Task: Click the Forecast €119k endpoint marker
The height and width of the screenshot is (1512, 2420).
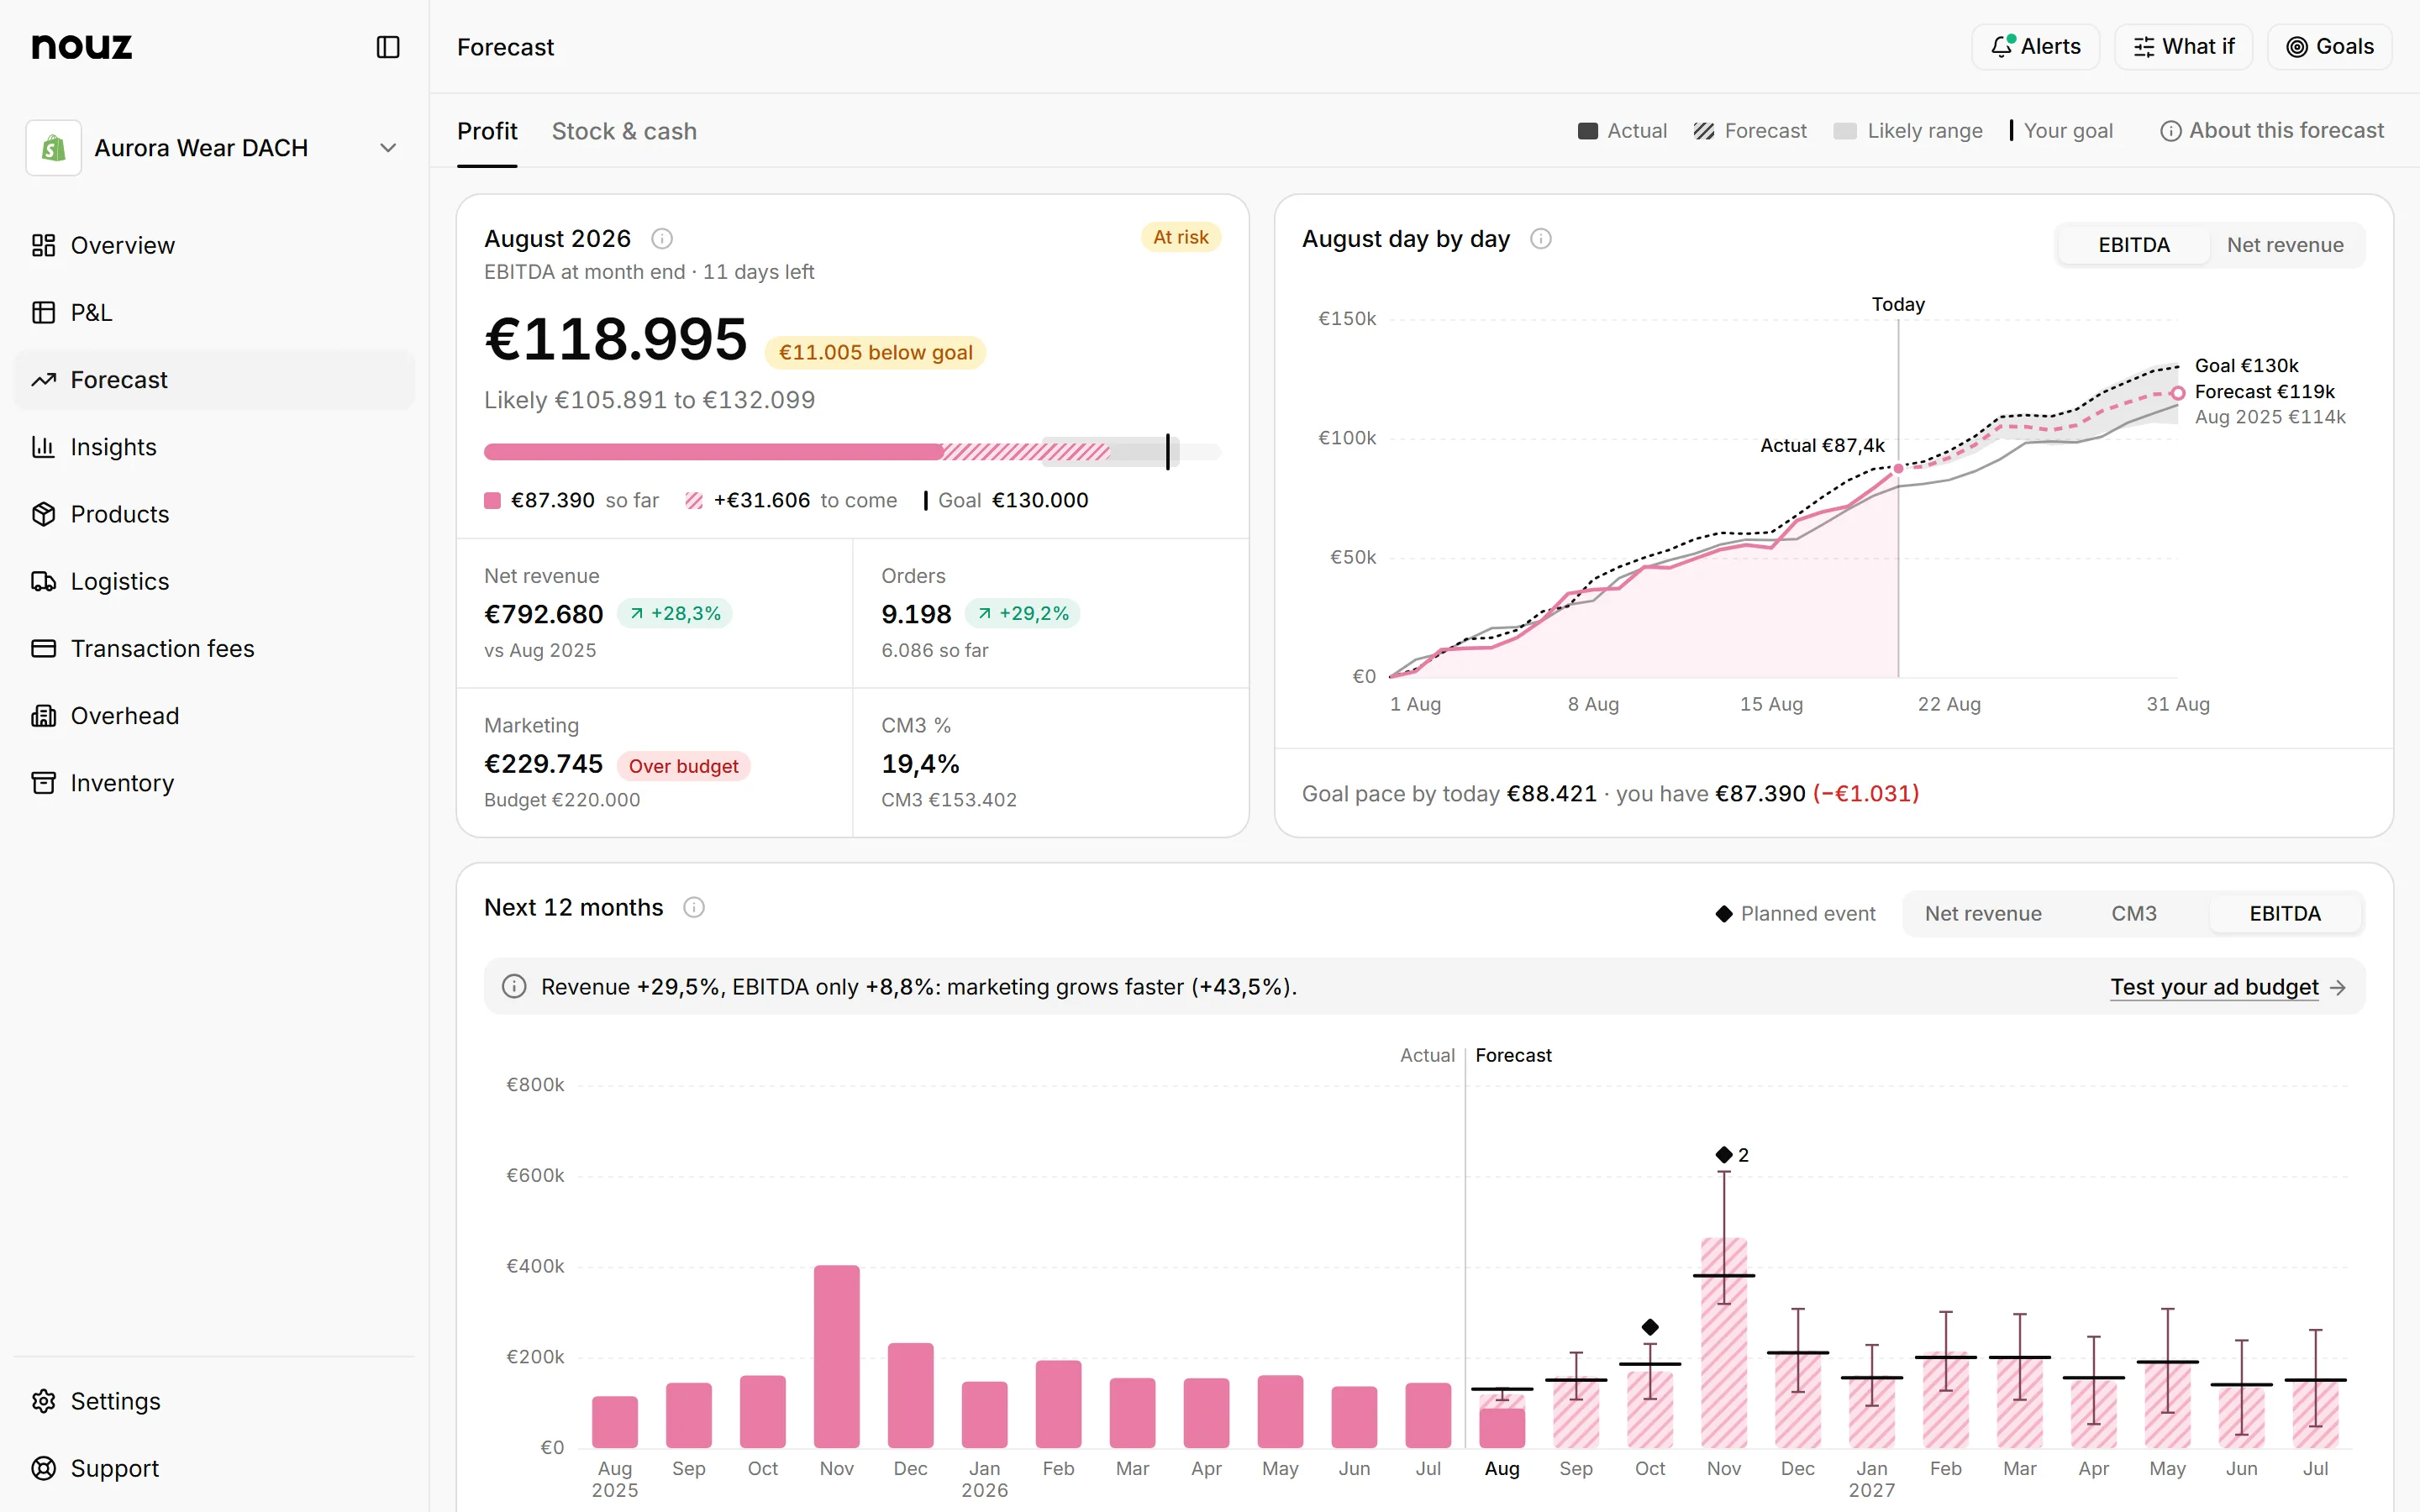Action: pyautogui.click(x=2178, y=393)
